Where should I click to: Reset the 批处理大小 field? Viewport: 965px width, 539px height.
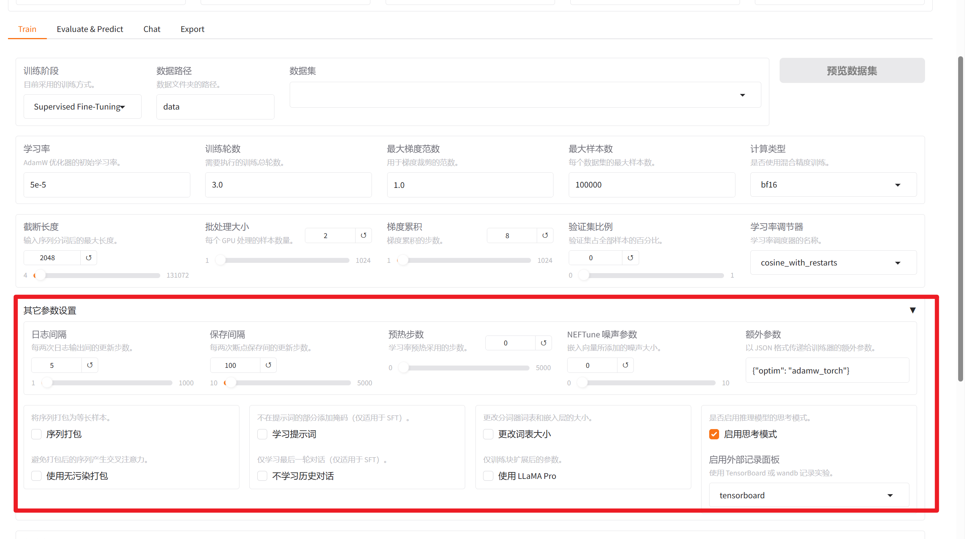coord(363,235)
